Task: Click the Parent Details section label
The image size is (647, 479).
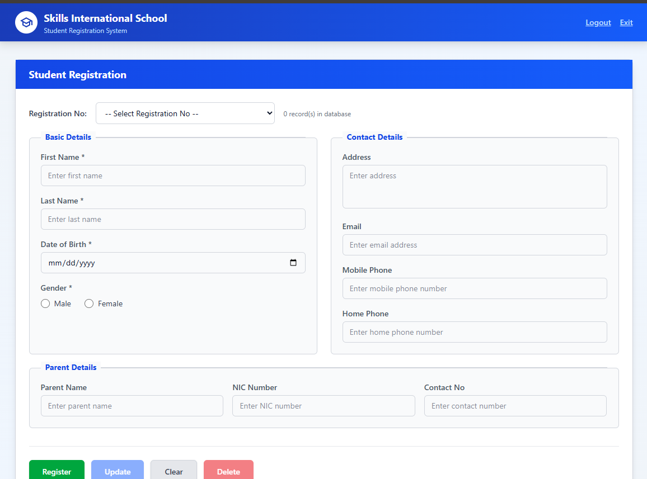Action: pos(71,367)
